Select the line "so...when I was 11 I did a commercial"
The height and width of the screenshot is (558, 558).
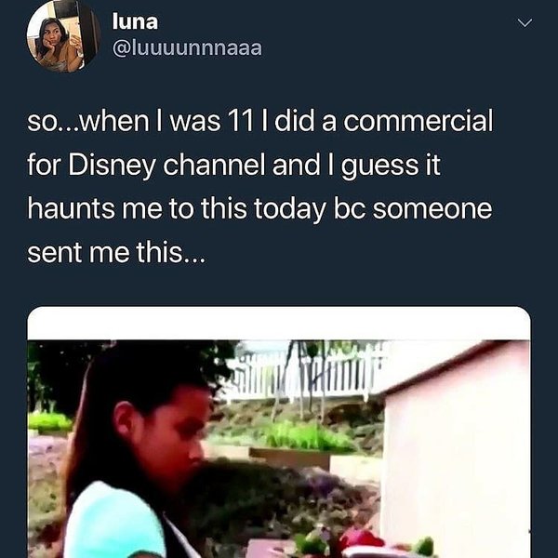[260, 121]
